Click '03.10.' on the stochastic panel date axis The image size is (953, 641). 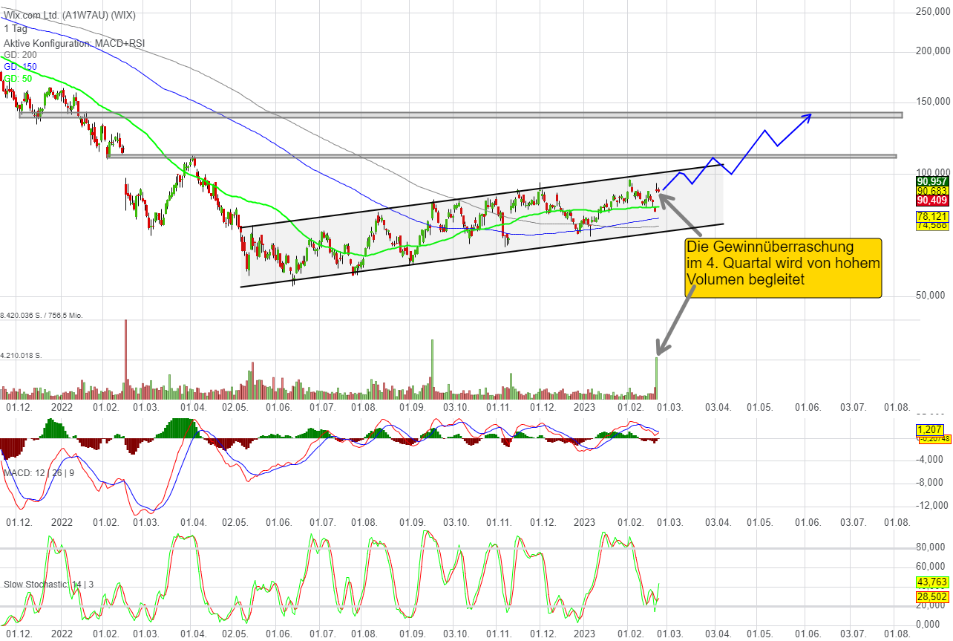pyautogui.click(x=456, y=634)
